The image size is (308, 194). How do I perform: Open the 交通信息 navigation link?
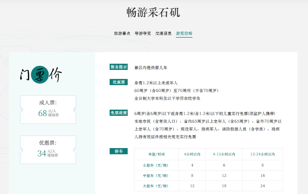click(x=163, y=33)
